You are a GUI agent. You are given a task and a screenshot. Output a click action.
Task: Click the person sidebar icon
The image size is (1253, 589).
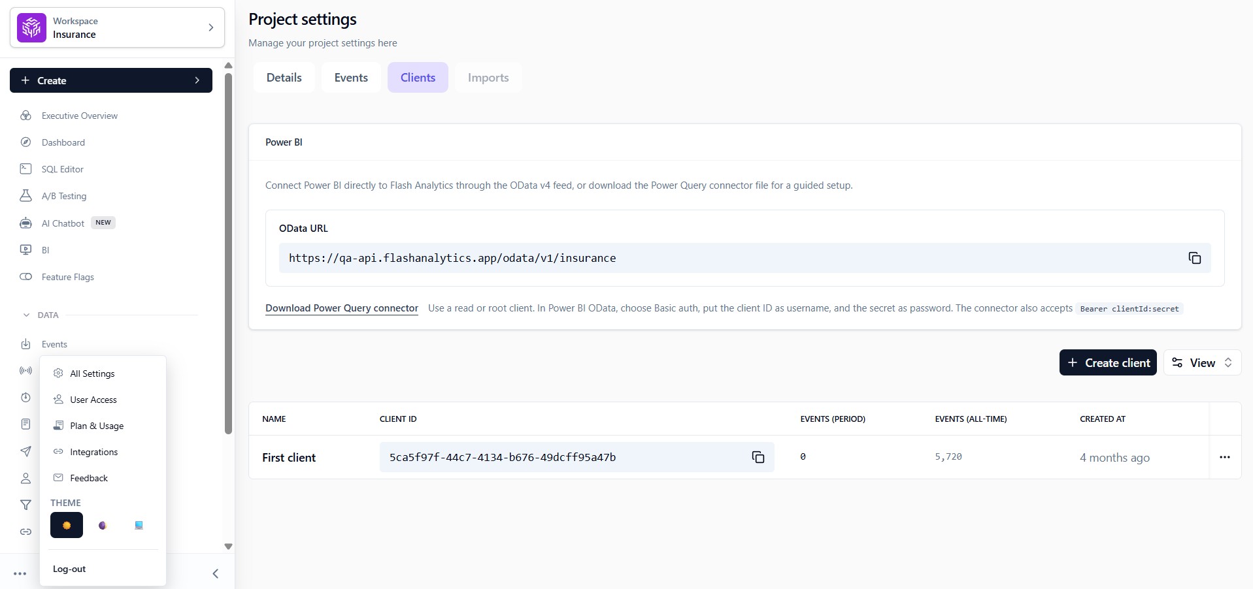click(25, 478)
